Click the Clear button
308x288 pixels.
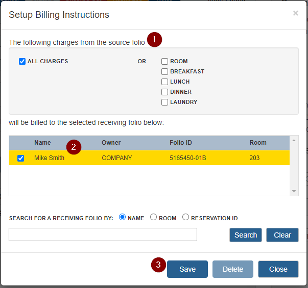tap(282, 235)
